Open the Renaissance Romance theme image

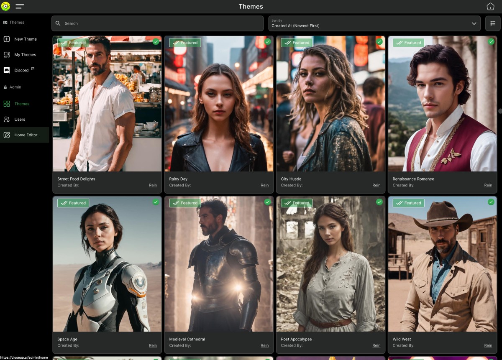click(442, 104)
